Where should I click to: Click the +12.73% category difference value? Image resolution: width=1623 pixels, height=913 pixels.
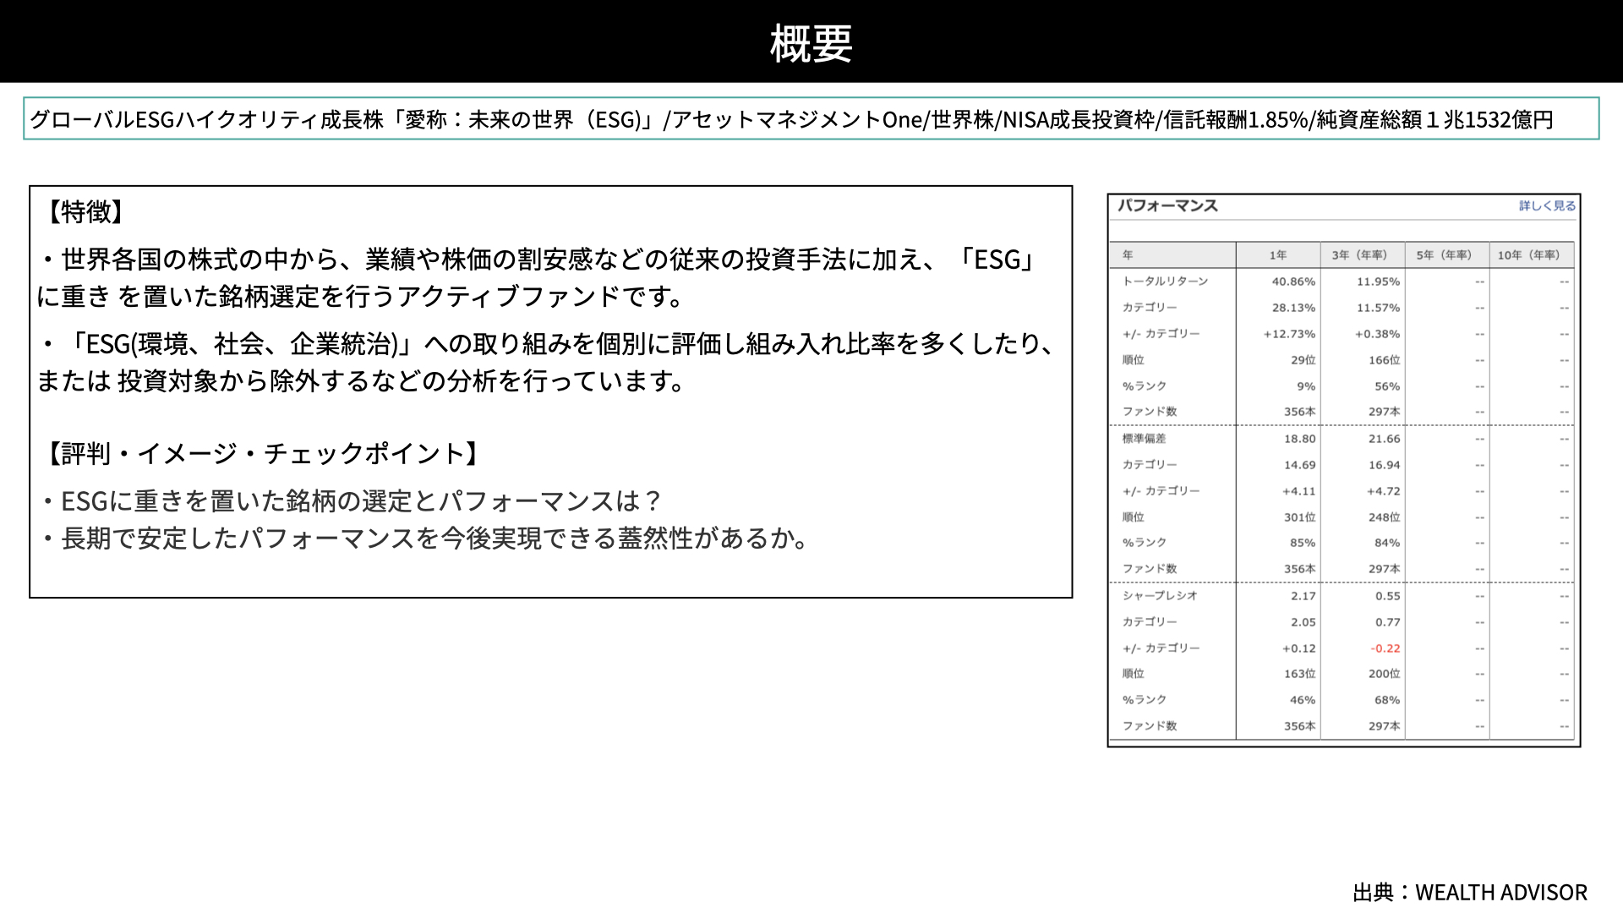click(x=1289, y=334)
